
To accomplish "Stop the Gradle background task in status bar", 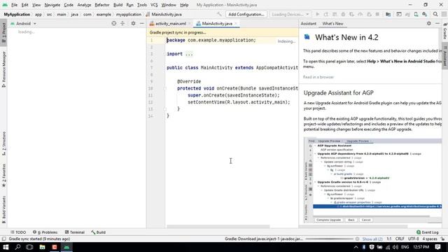I will pyautogui.click(x=357, y=239).
